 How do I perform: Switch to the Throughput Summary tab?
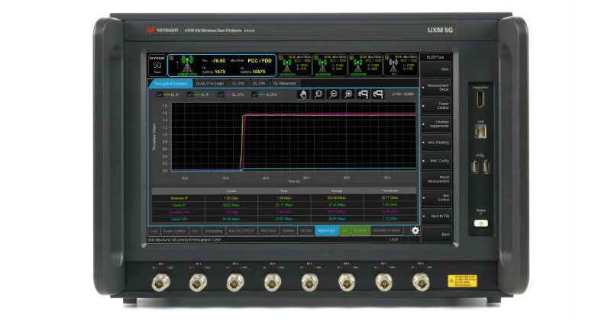(170, 84)
